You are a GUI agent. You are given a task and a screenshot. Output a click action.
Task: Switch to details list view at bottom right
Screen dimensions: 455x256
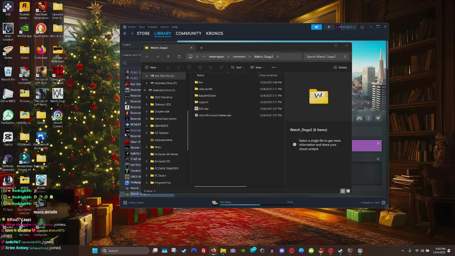coord(343,191)
